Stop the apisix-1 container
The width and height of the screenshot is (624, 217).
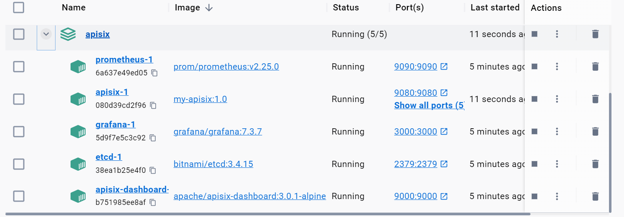(534, 99)
